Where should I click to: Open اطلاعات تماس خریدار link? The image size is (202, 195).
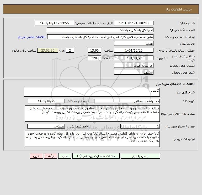click(x=32, y=37)
